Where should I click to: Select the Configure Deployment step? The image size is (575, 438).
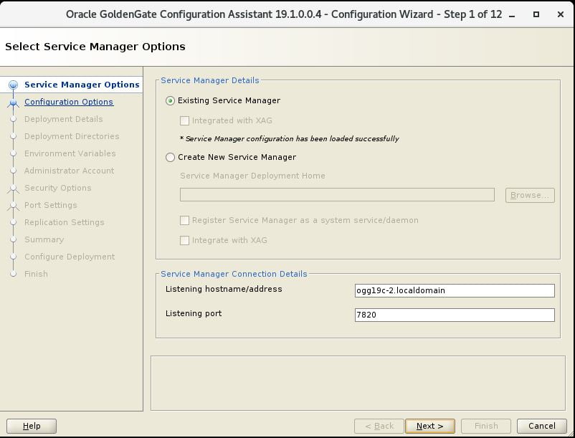tap(70, 257)
